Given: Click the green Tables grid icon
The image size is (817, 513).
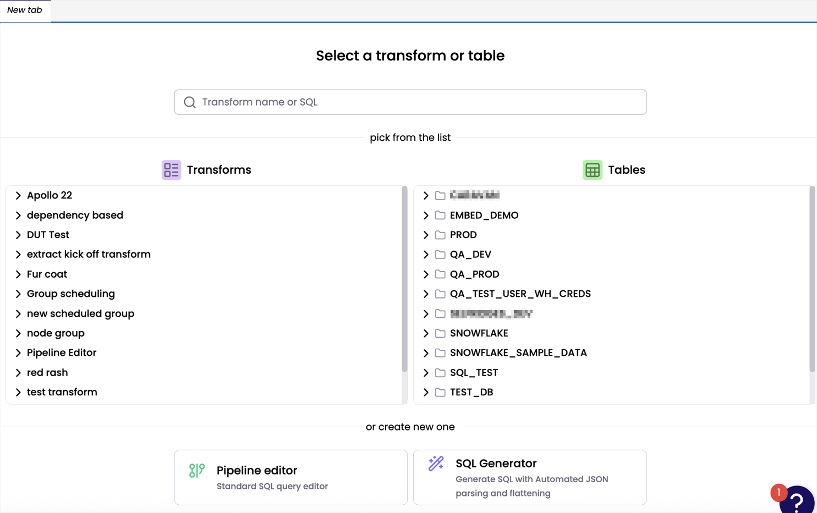Looking at the screenshot, I should tap(593, 170).
